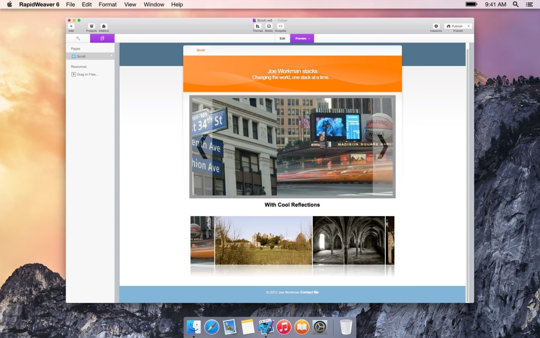
Task: Click the basketball taxi thumbnail
Action: 202,240
